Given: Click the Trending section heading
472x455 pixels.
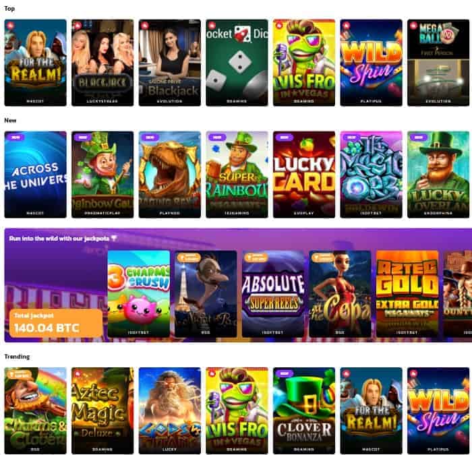Looking at the screenshot, I should [17, 357].
